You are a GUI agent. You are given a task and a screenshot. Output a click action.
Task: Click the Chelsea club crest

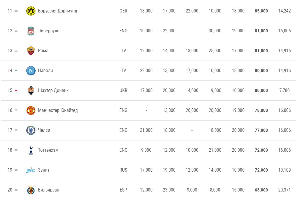tap(31, 130)
